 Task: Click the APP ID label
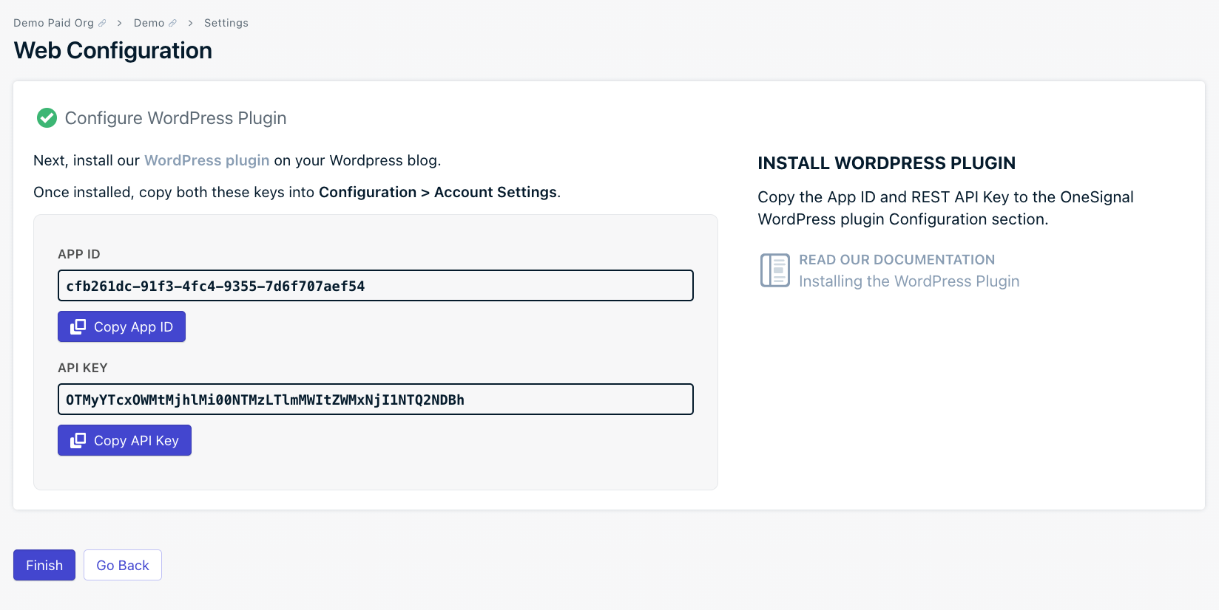click(x=79, y=254)
